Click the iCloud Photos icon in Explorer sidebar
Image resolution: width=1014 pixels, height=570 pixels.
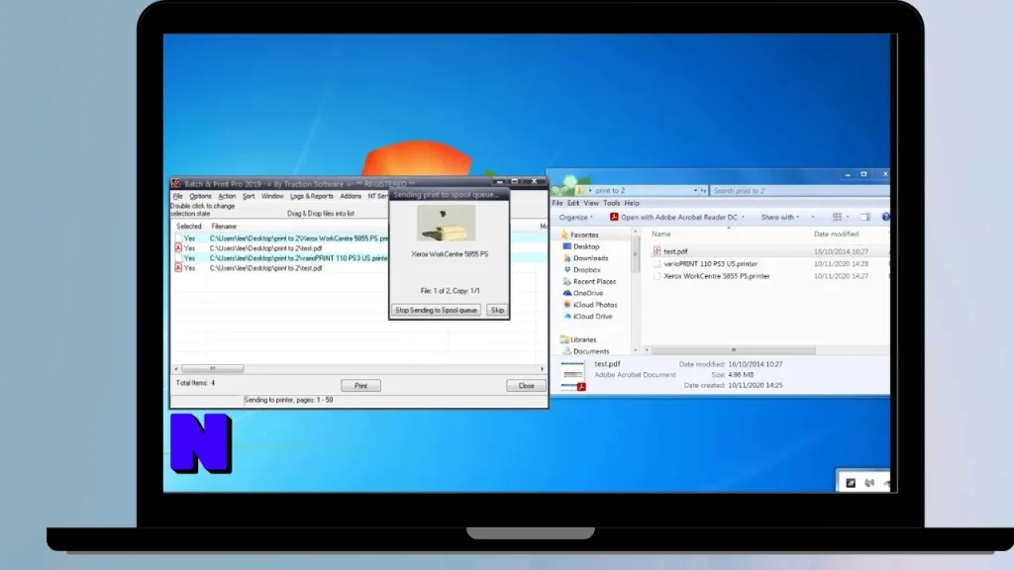click(x=567, y=305)
